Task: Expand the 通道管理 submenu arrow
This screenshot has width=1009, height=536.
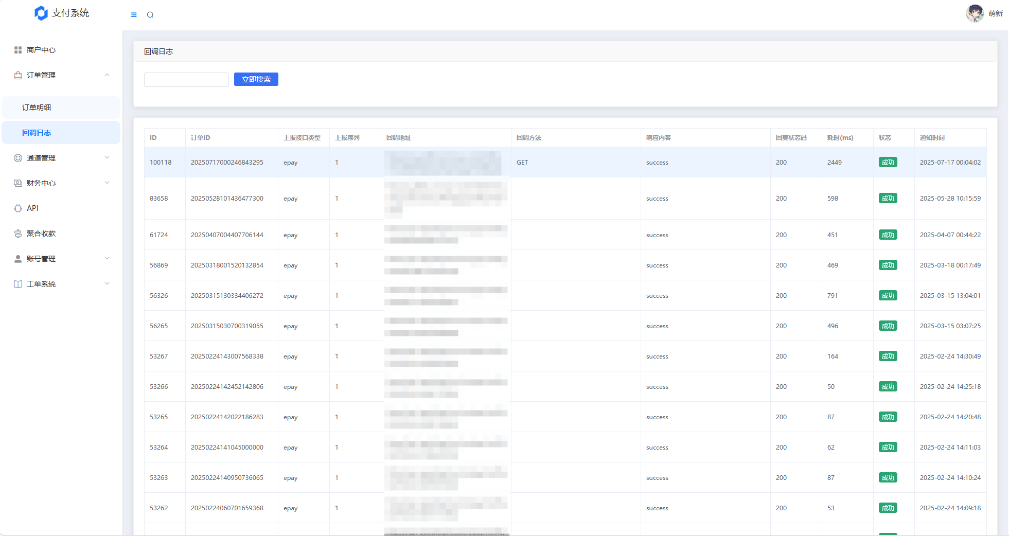Action: pos(107,158)
